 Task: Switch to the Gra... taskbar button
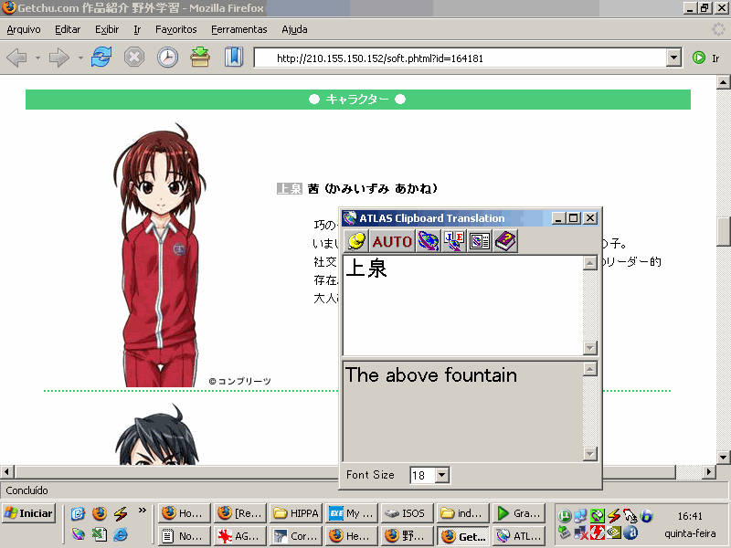(518, 513)
